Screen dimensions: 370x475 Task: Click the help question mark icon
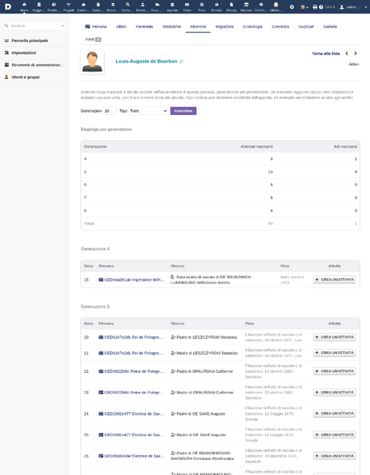click(322, 7)
